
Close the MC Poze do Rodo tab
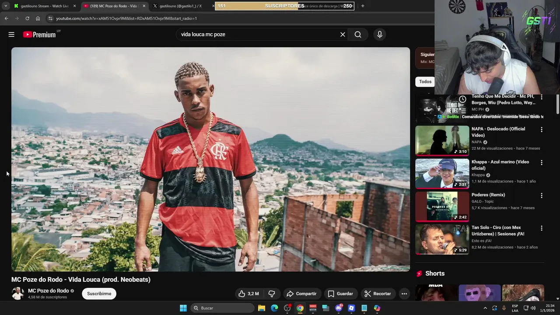click(x=144, y=6)
